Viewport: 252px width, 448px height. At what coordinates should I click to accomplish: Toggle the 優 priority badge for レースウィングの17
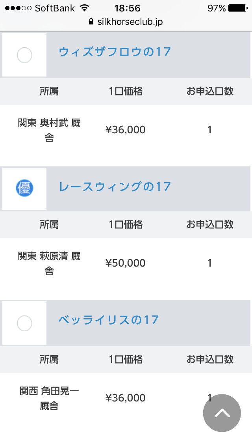[24, 188]
